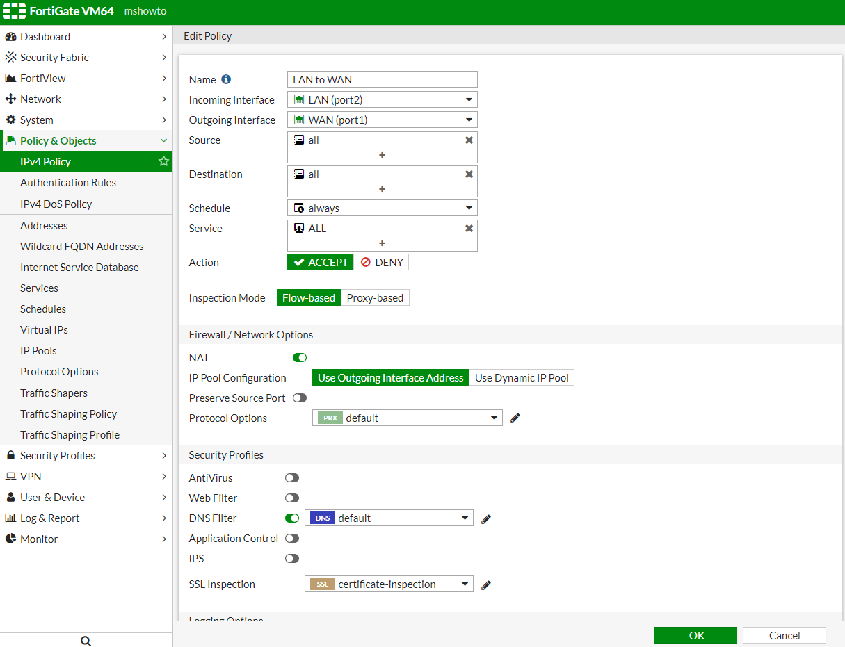This screenshot has height=647, width=845.
Task: Expand the Monitor menu chevron
Action: coord(163,539)
